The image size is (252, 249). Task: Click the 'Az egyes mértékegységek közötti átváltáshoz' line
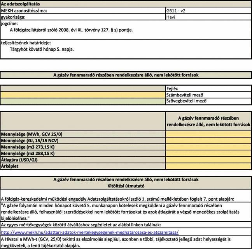[x=81, y=225]
